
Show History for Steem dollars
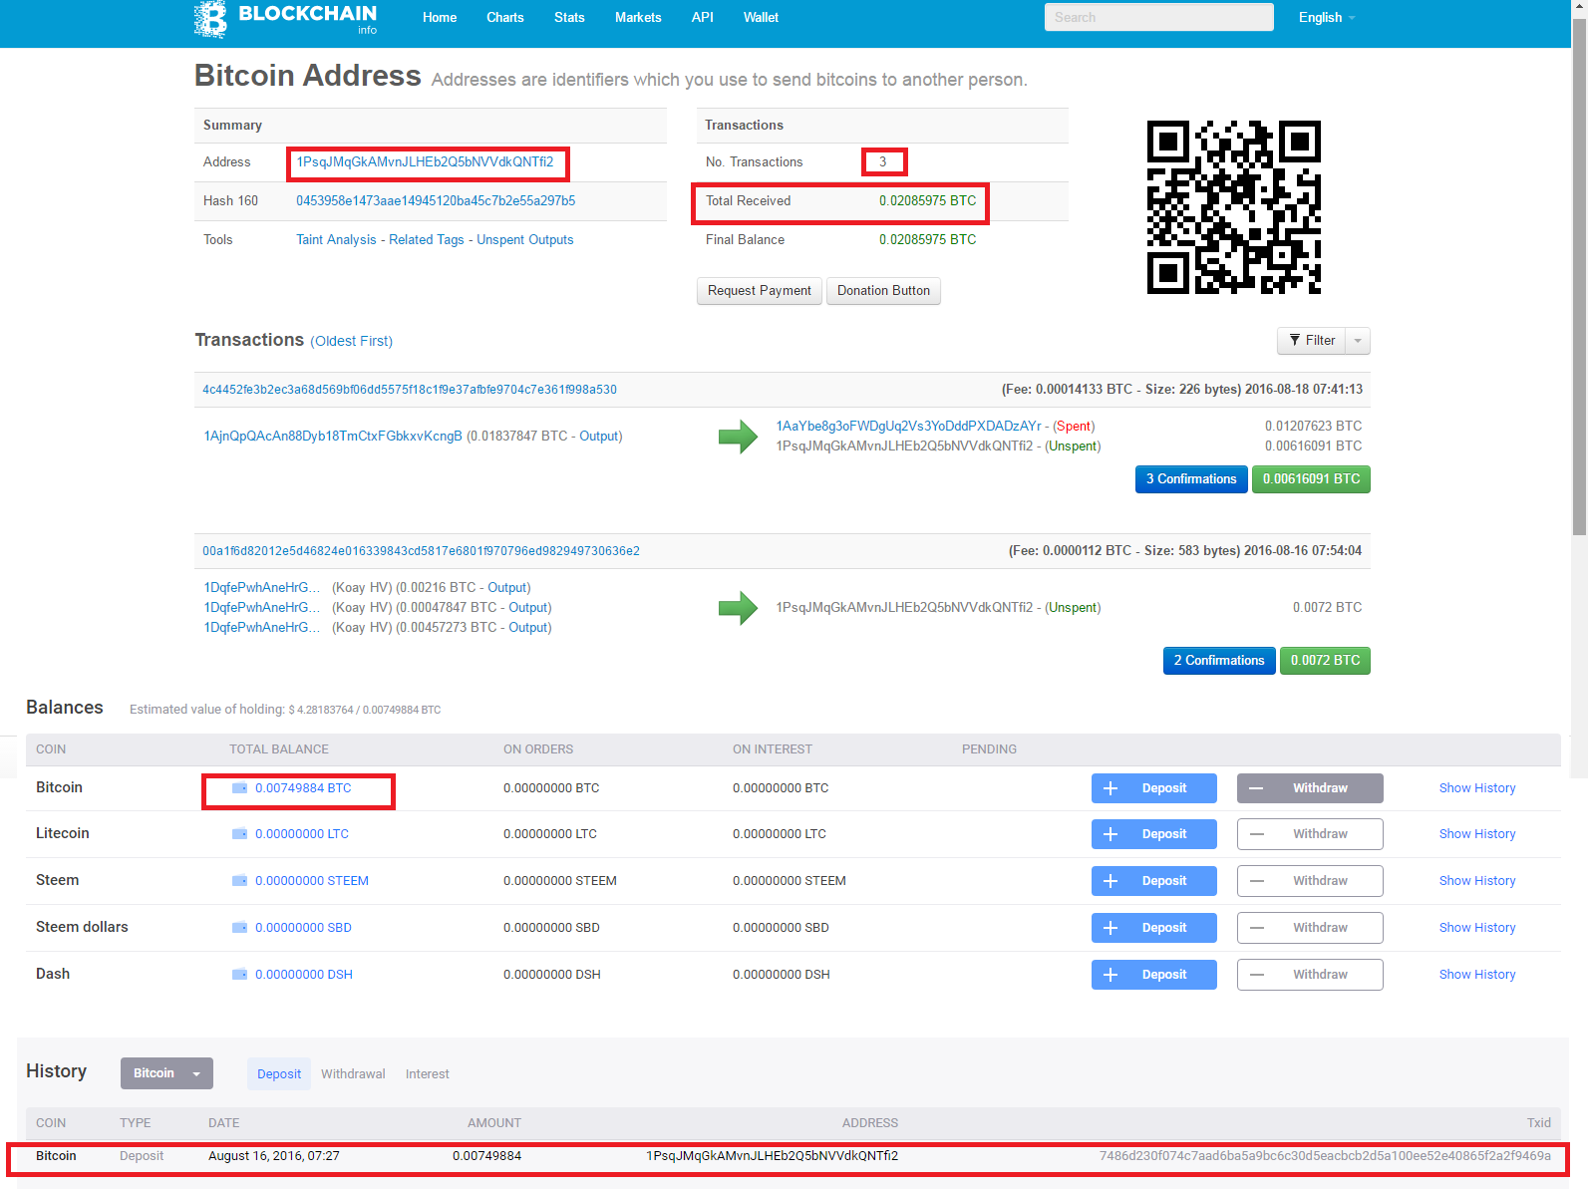1477,928
